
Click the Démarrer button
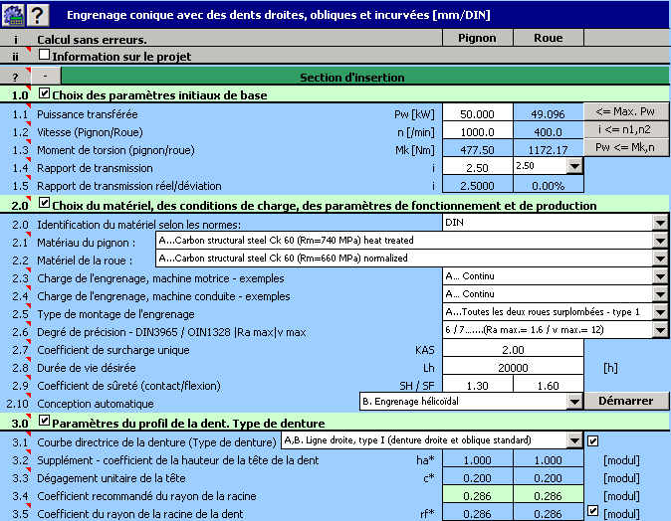(x=626, y=401)
